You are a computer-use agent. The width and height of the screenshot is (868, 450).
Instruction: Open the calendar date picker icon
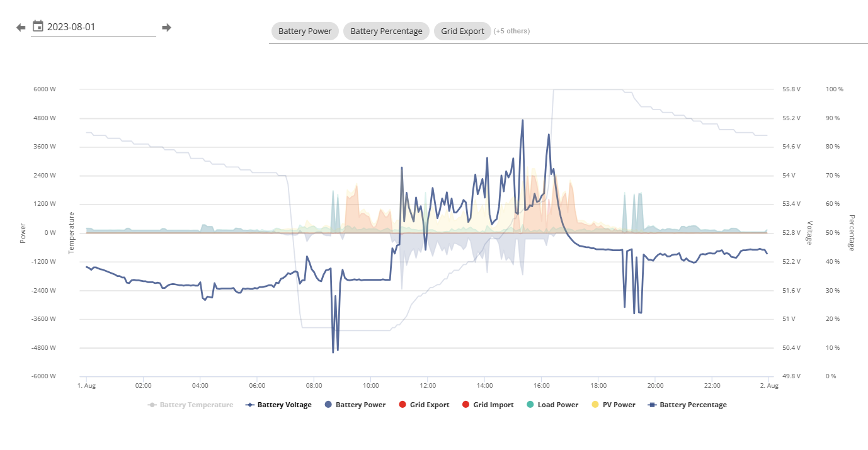tap(38, 26)
